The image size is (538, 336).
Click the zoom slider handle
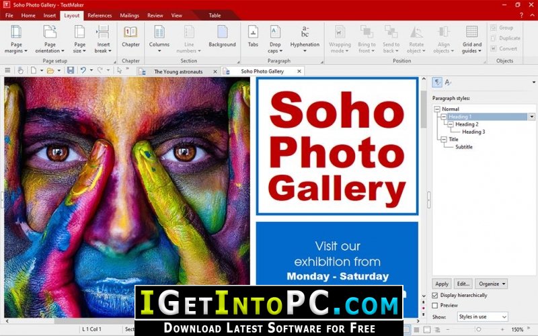tap(479, 329)
